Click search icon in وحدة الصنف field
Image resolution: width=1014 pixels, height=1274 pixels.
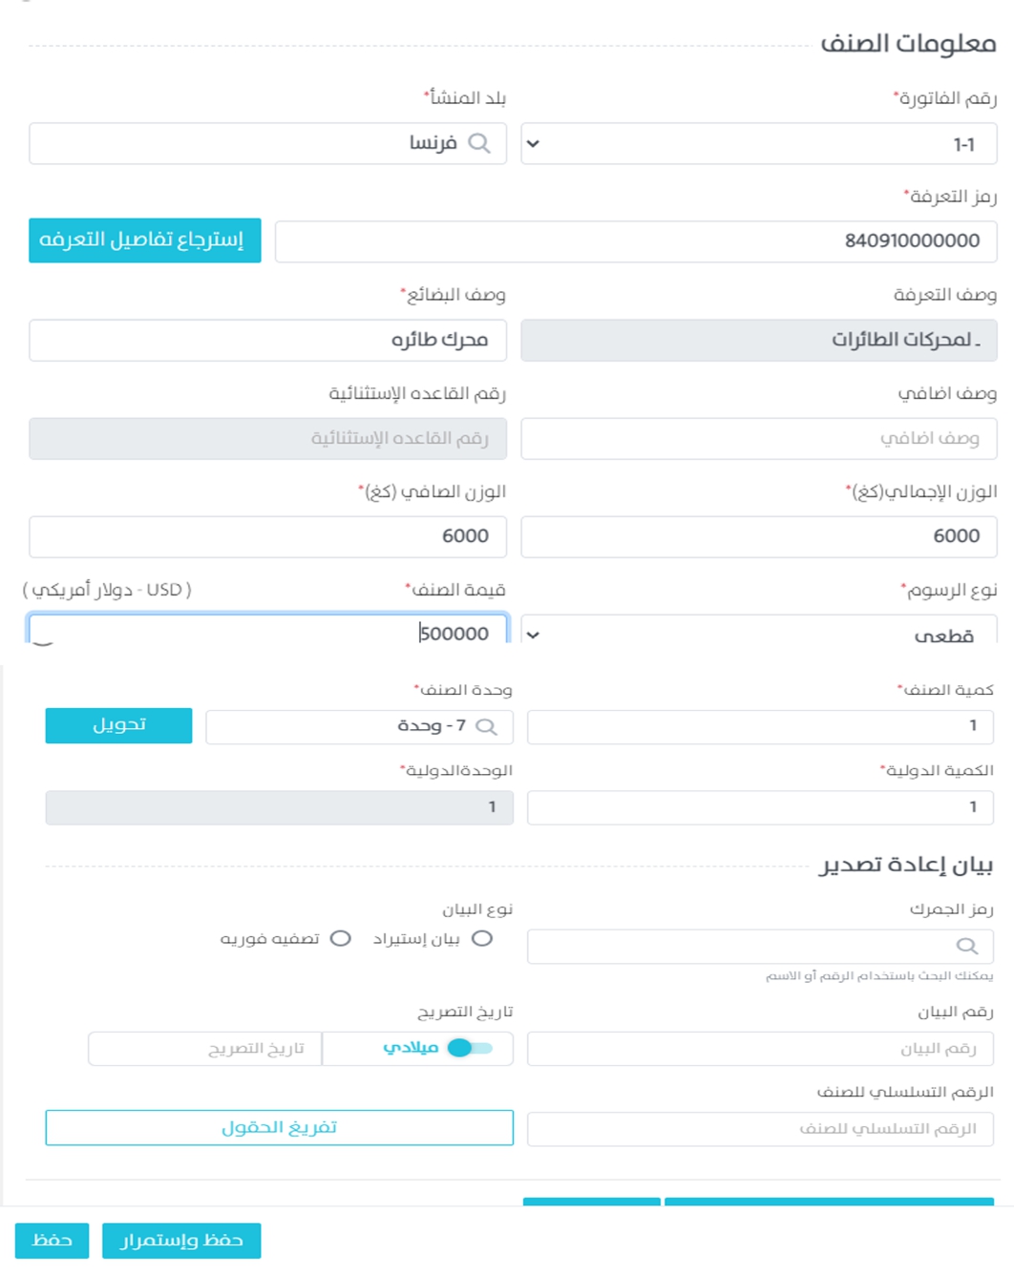pos(486,727)
